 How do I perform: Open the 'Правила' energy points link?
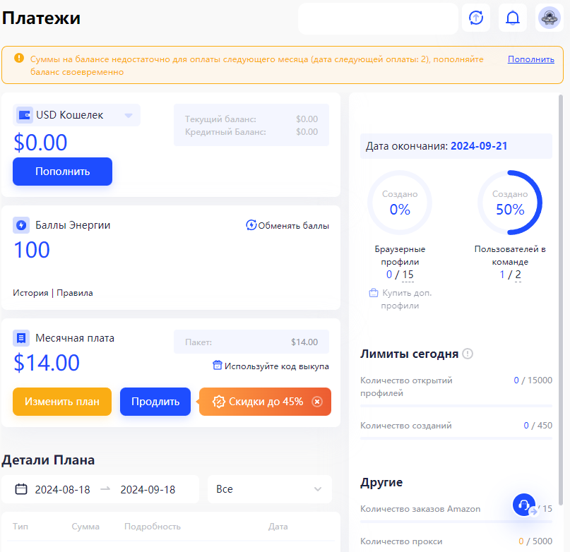coord(75,293)
